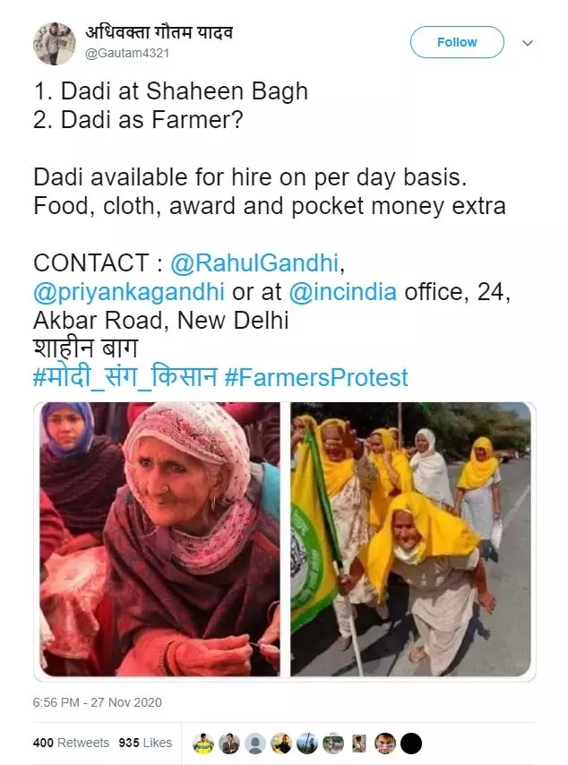The image size is (568, 765).
Task: Open the right photo with yellow scarves
Action: 410,539
